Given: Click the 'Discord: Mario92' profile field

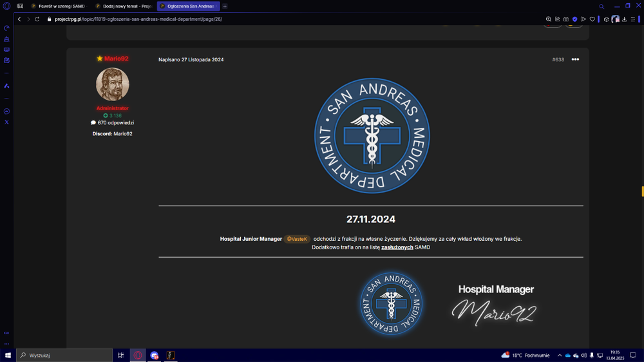Looking at the screenshot, I should coord(113,133).
